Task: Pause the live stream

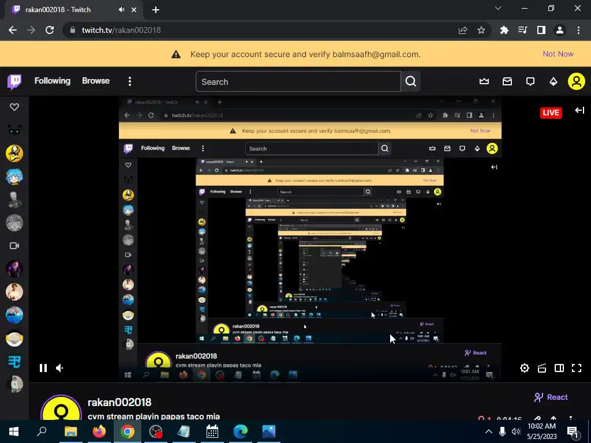Action: click(x=43, y=368)
